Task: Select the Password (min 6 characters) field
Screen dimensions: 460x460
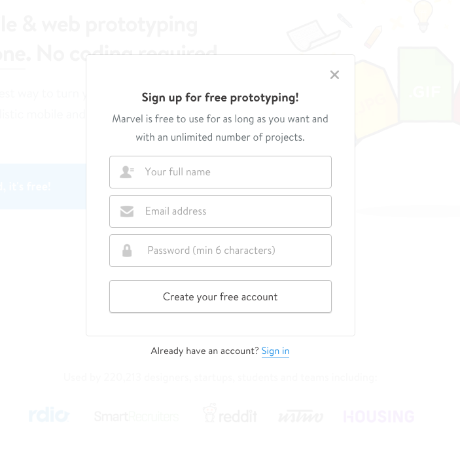Action: (232, 251)
